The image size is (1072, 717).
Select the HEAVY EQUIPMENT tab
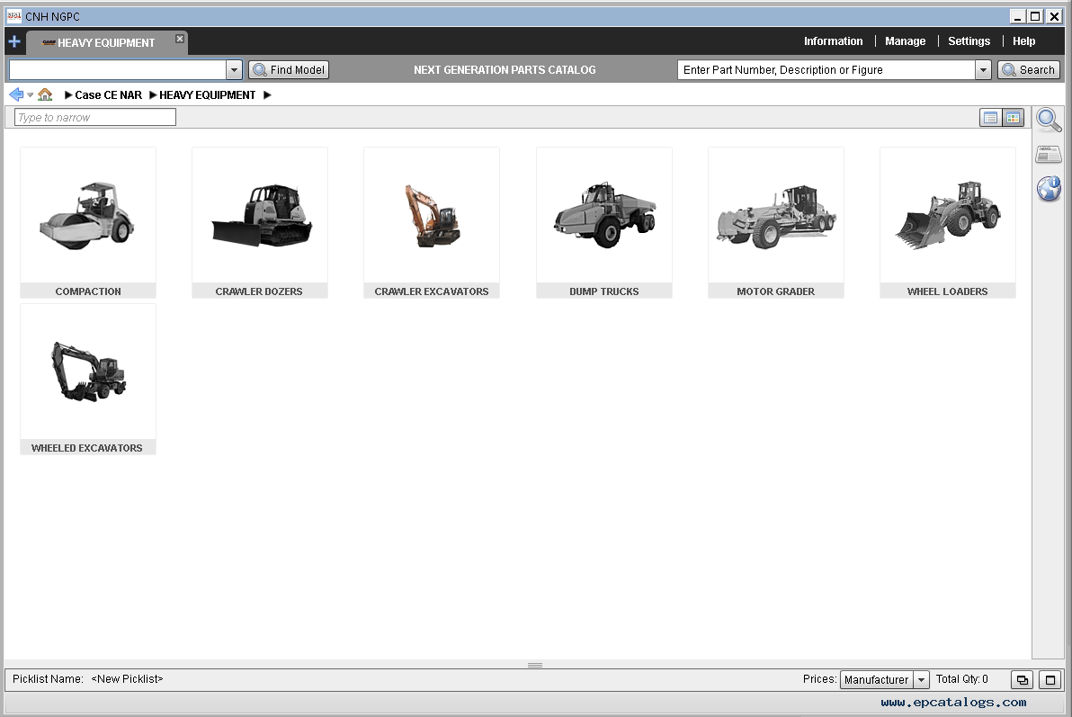106,42
